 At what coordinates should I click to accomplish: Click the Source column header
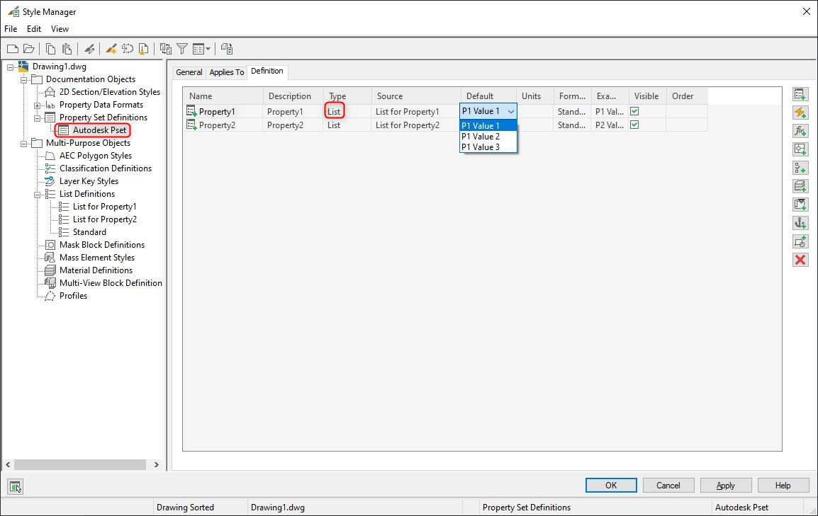coord(416,96)
